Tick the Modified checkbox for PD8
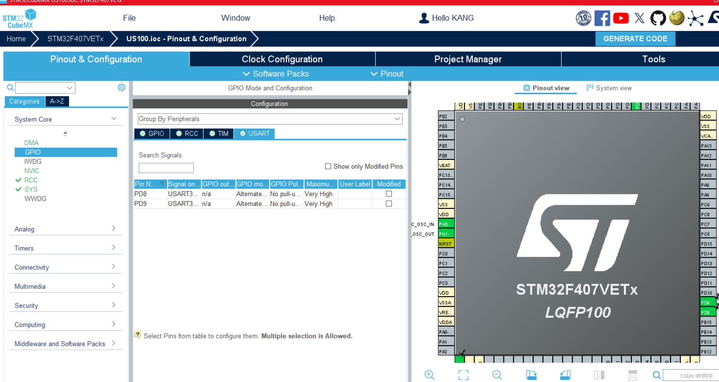The image size is (719, 382). [x=389, y=194]
